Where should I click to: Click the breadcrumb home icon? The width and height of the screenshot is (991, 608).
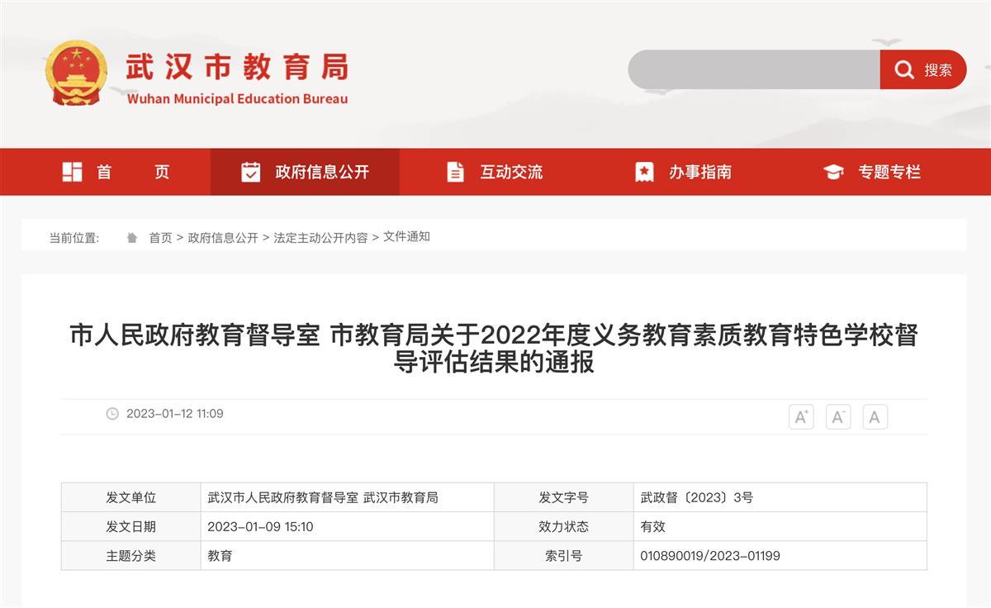[x=132, y=238]
